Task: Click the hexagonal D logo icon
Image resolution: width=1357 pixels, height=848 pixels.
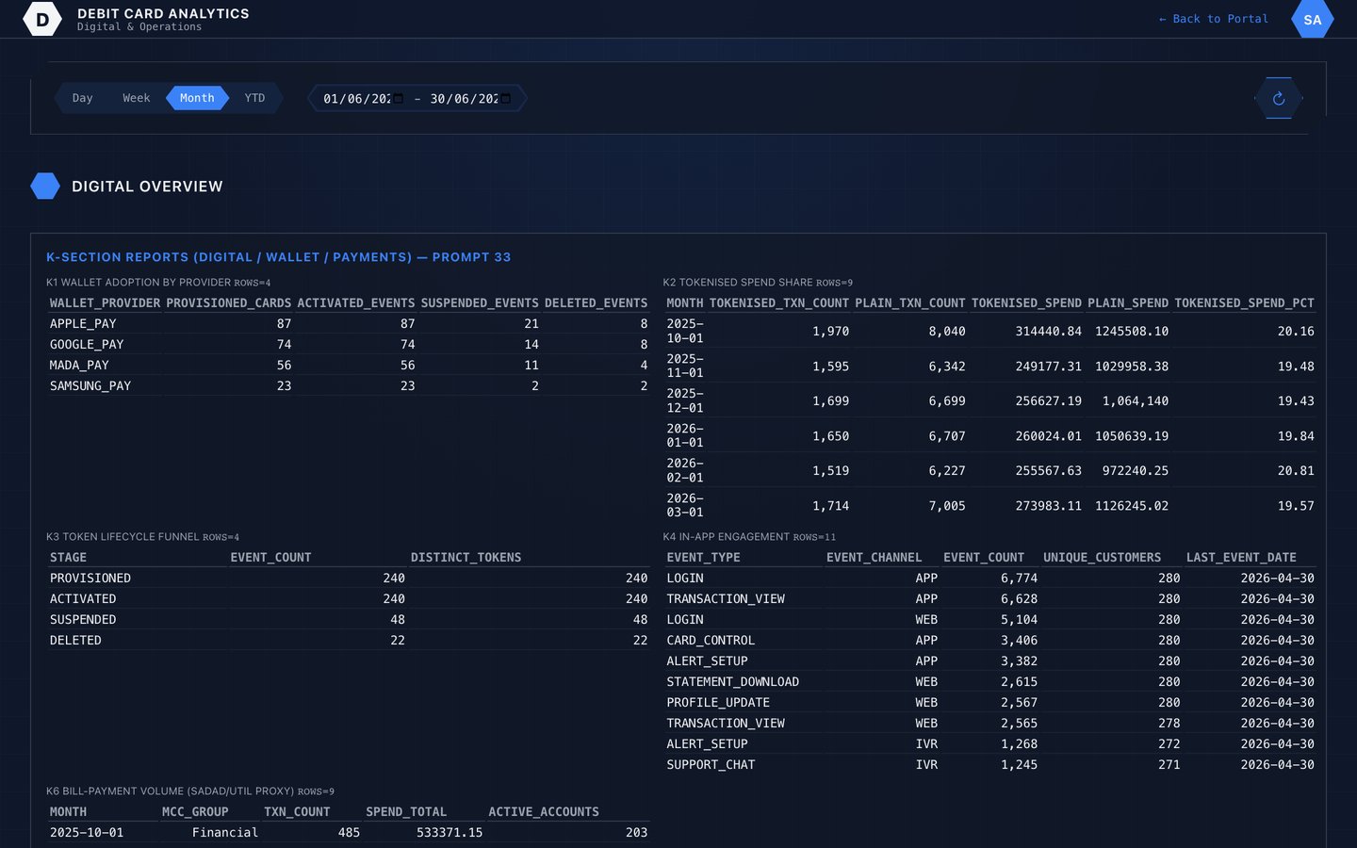Action: click(41, 19)
